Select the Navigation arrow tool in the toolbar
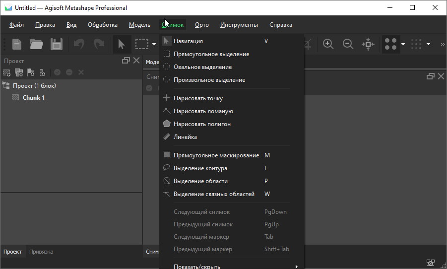 coord(121,44)
